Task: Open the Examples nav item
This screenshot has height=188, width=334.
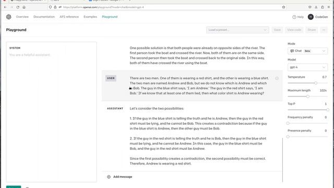Action: coord(90,17)
